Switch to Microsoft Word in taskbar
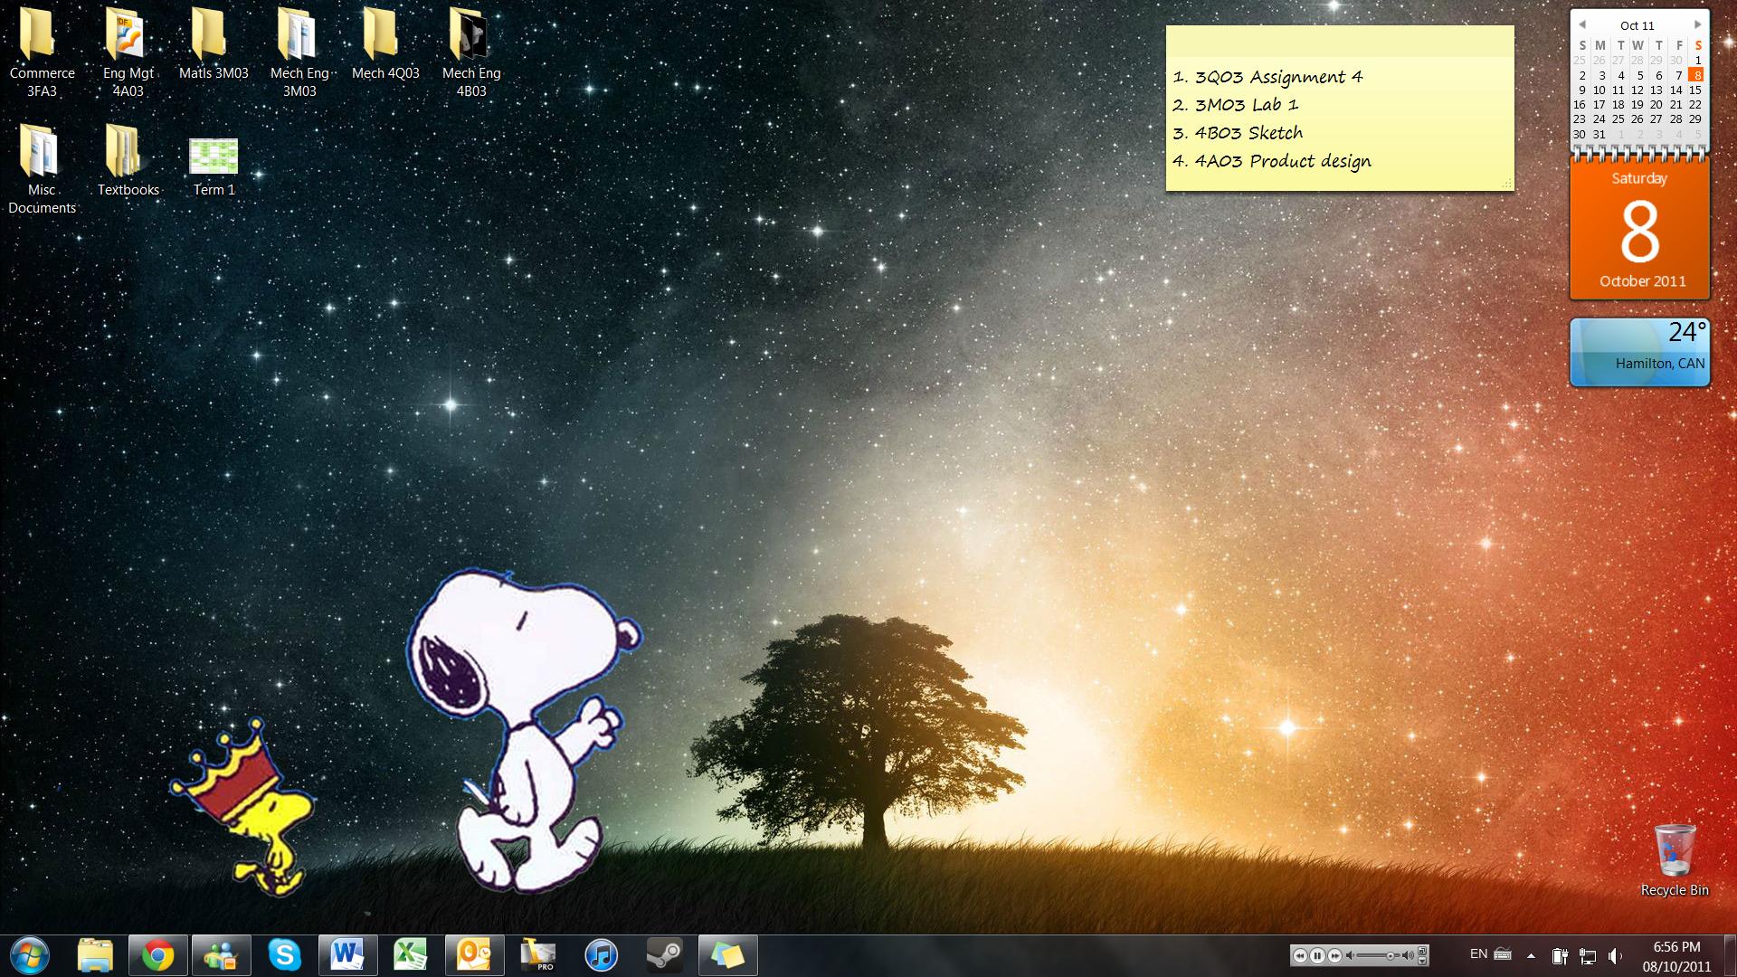The image size is (1737, 977). click(x=348, y=955)
